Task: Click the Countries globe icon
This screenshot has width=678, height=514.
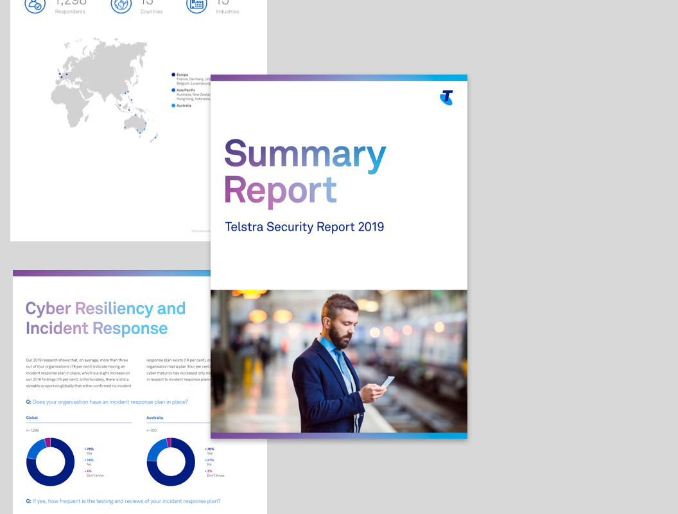Action: pyautogui.click(x=121, y=5)
